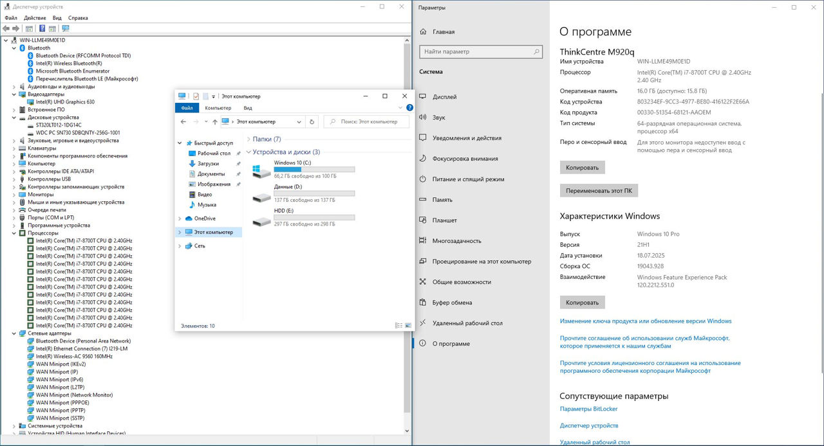
Task: Click the Help icon in Device Manager toolbar
Action: pyautogui.click(x=42, y=28)
